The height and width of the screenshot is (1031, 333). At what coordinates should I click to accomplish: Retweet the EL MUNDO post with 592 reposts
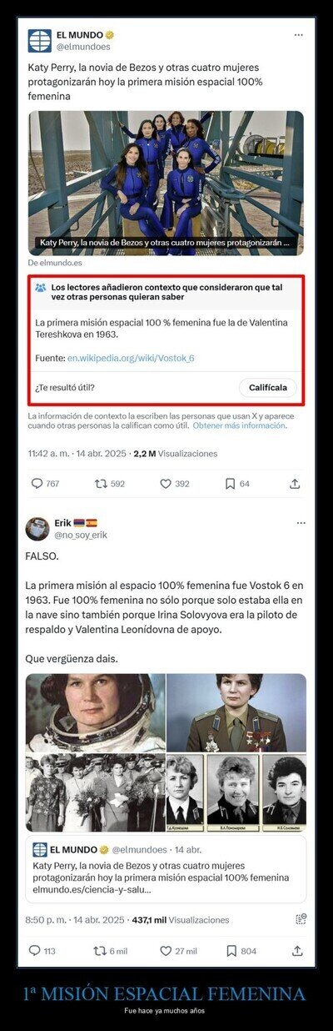pyautogui.click(x=101, y=483)
